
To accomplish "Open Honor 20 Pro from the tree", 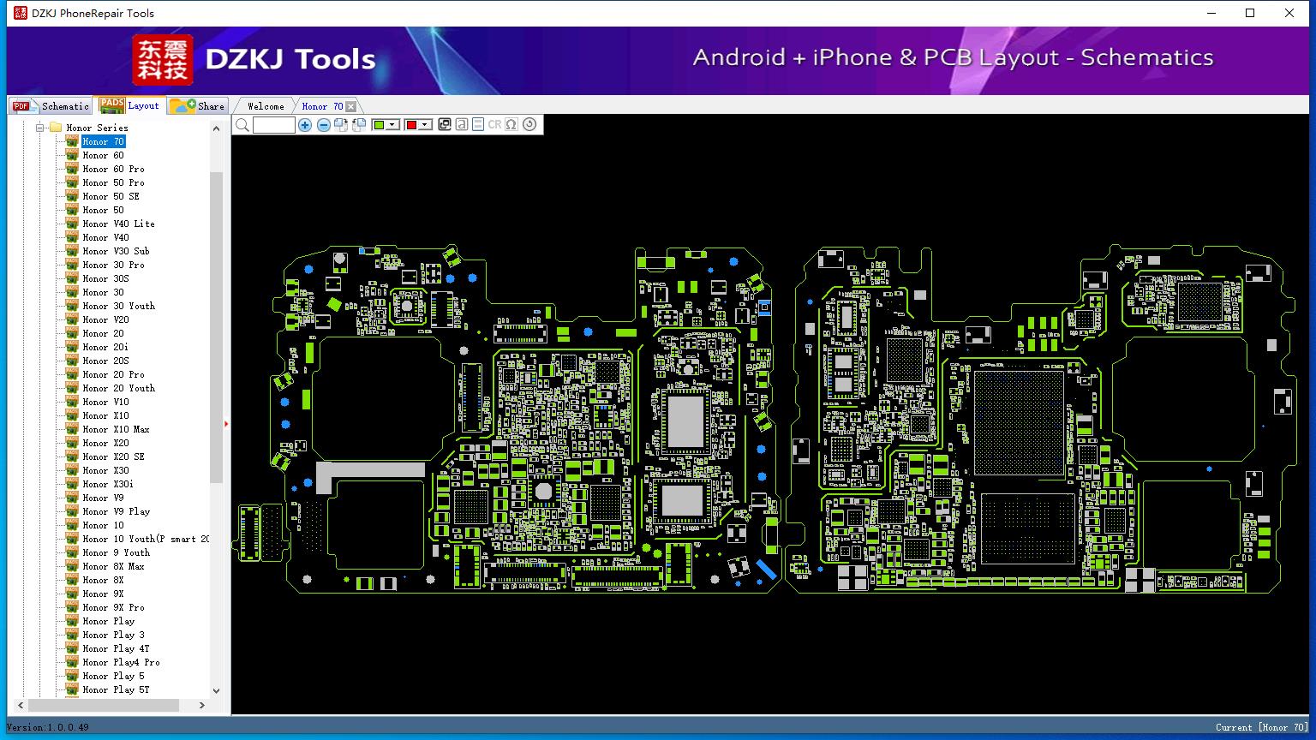I will point(113,374).
